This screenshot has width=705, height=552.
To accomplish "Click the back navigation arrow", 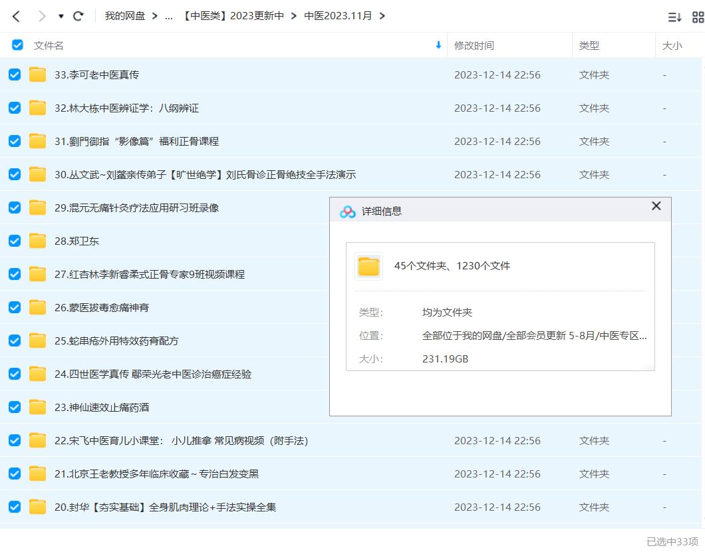I will pyautogui.click(x=17, y=16).
